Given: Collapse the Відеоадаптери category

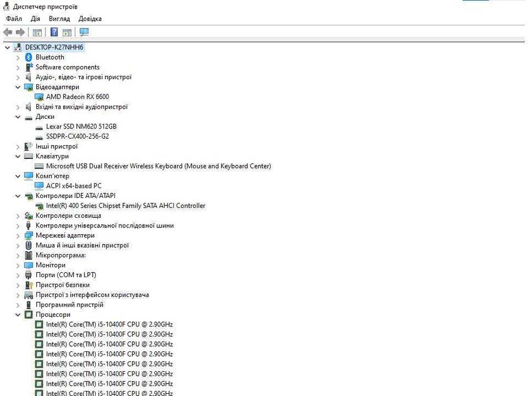Looking at the screenshot, I should tap(18, 87).
